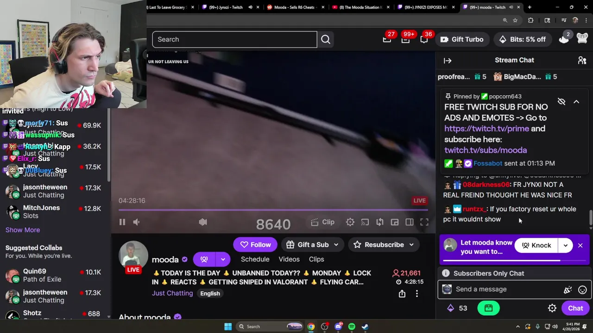Open the emote picker smiley
593x333 pixels.
click(x=582, y=290)
